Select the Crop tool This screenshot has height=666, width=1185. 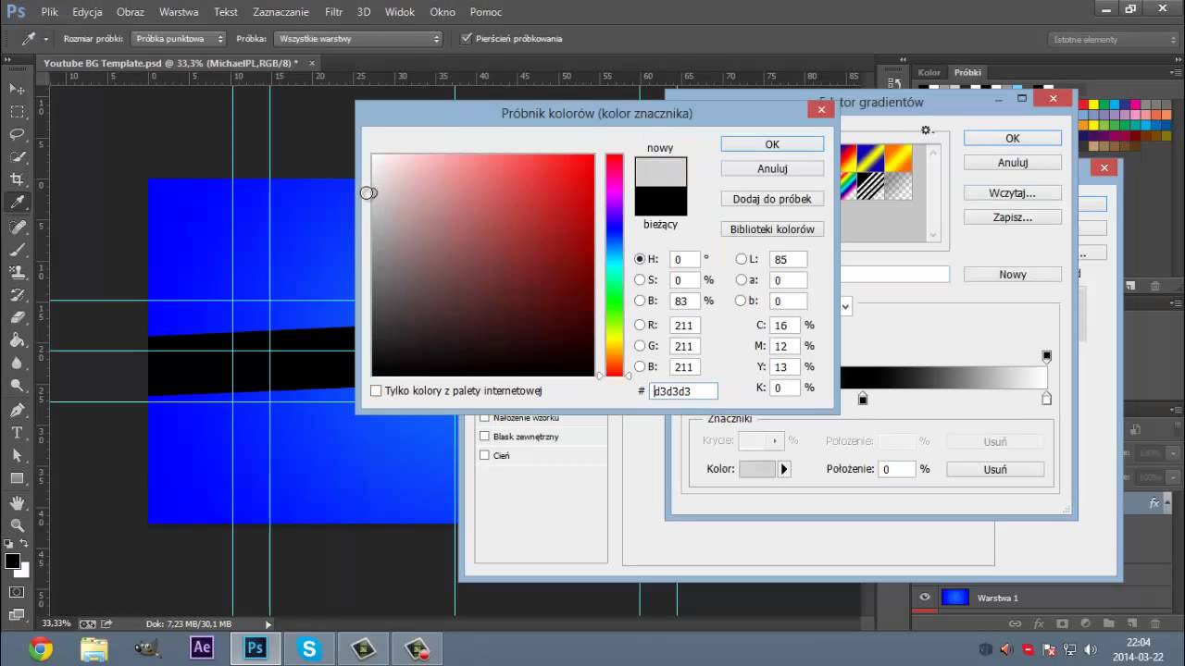[x=17, y=179]
